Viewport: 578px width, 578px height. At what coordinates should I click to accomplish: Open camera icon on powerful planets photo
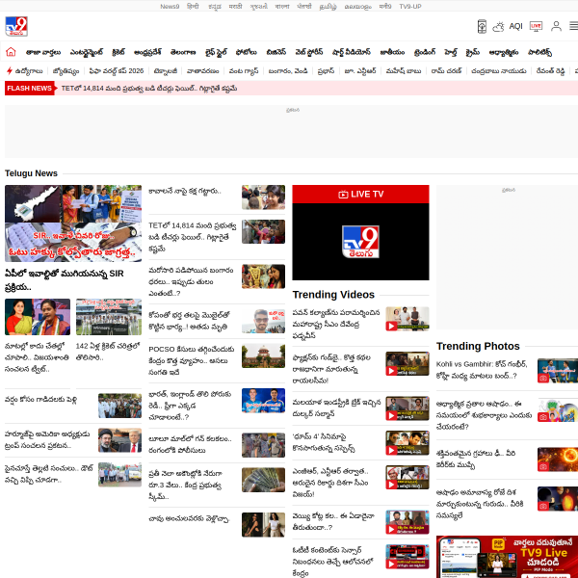[x=543, y=466]
